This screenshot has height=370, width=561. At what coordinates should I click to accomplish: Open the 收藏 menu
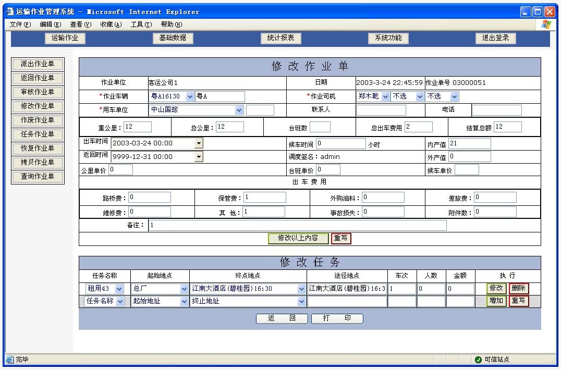pyautogui.click(x=111, y=24)
